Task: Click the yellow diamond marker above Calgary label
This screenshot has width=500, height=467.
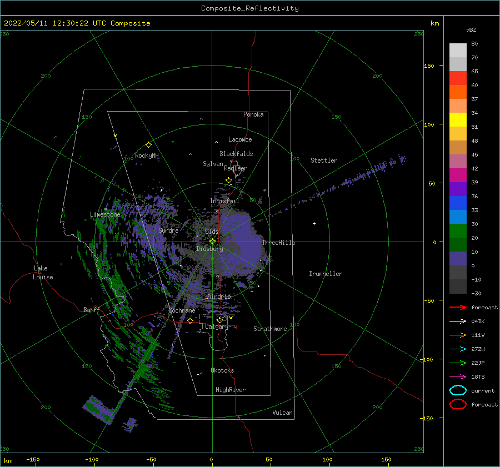Action: coord(219,320)
